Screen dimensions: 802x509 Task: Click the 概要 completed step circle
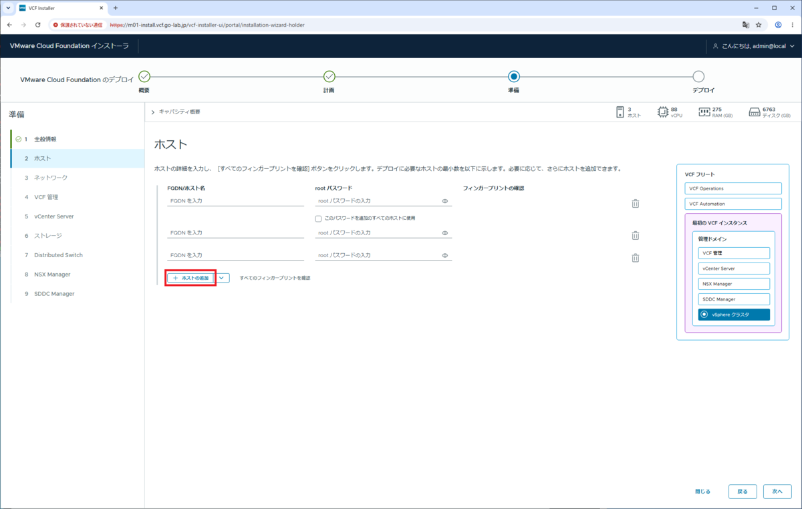(x=144, y=76)
